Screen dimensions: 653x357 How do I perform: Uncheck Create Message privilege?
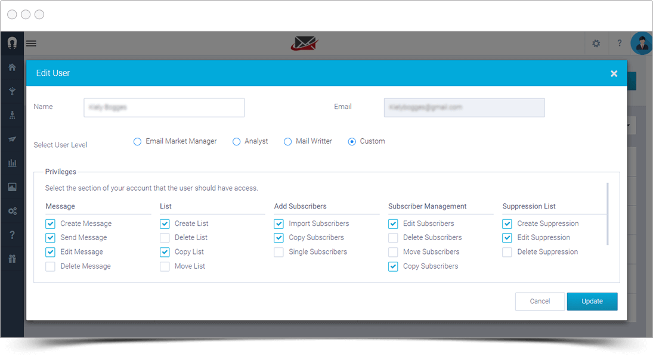[50, 224]
